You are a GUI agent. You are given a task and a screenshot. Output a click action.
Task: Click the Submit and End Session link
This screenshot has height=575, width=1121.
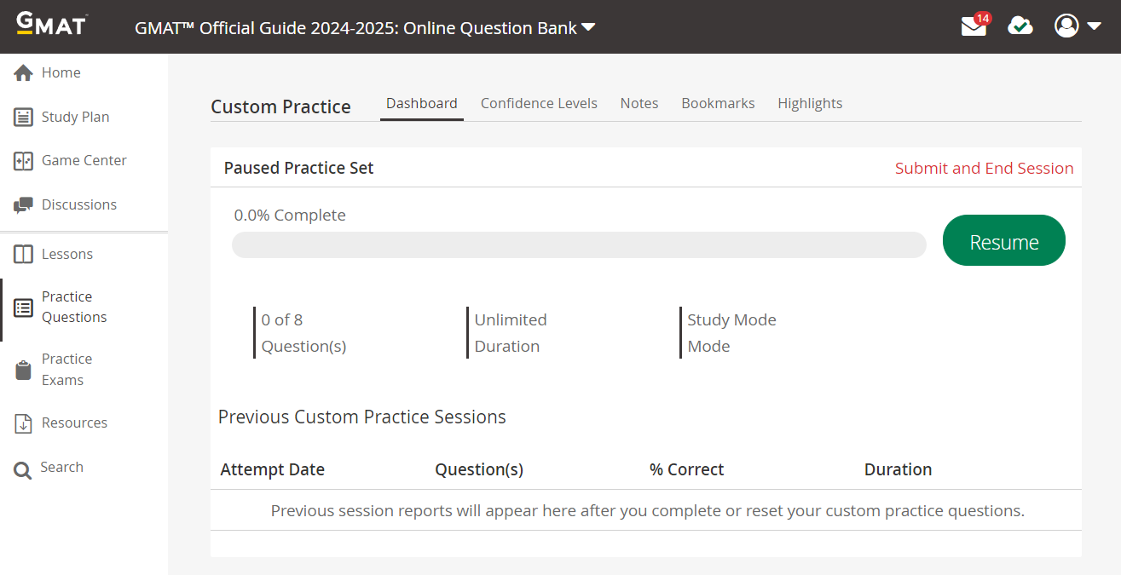[x=984, y=169]
